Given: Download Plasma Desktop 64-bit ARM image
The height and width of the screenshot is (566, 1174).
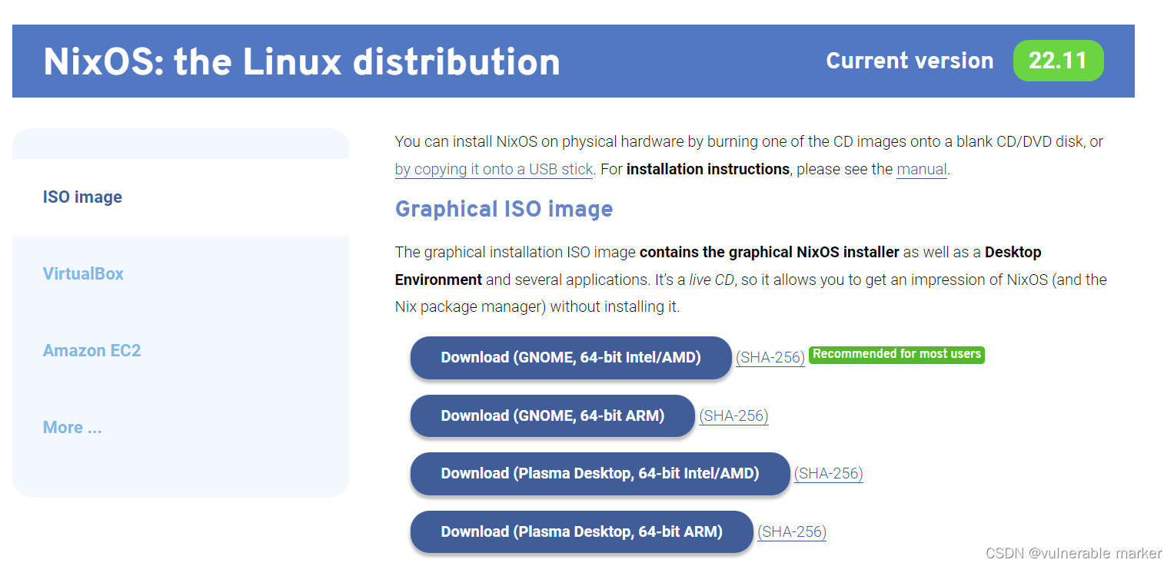Looking at the screenshot, I should click(x=580, y=531).
